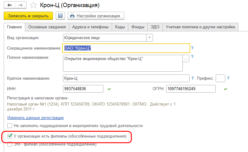Image resolution: width=248 pixels, height=152 pixels.
Task: Uncheck У организации есть филиалы checkbox
Action: 10,136
